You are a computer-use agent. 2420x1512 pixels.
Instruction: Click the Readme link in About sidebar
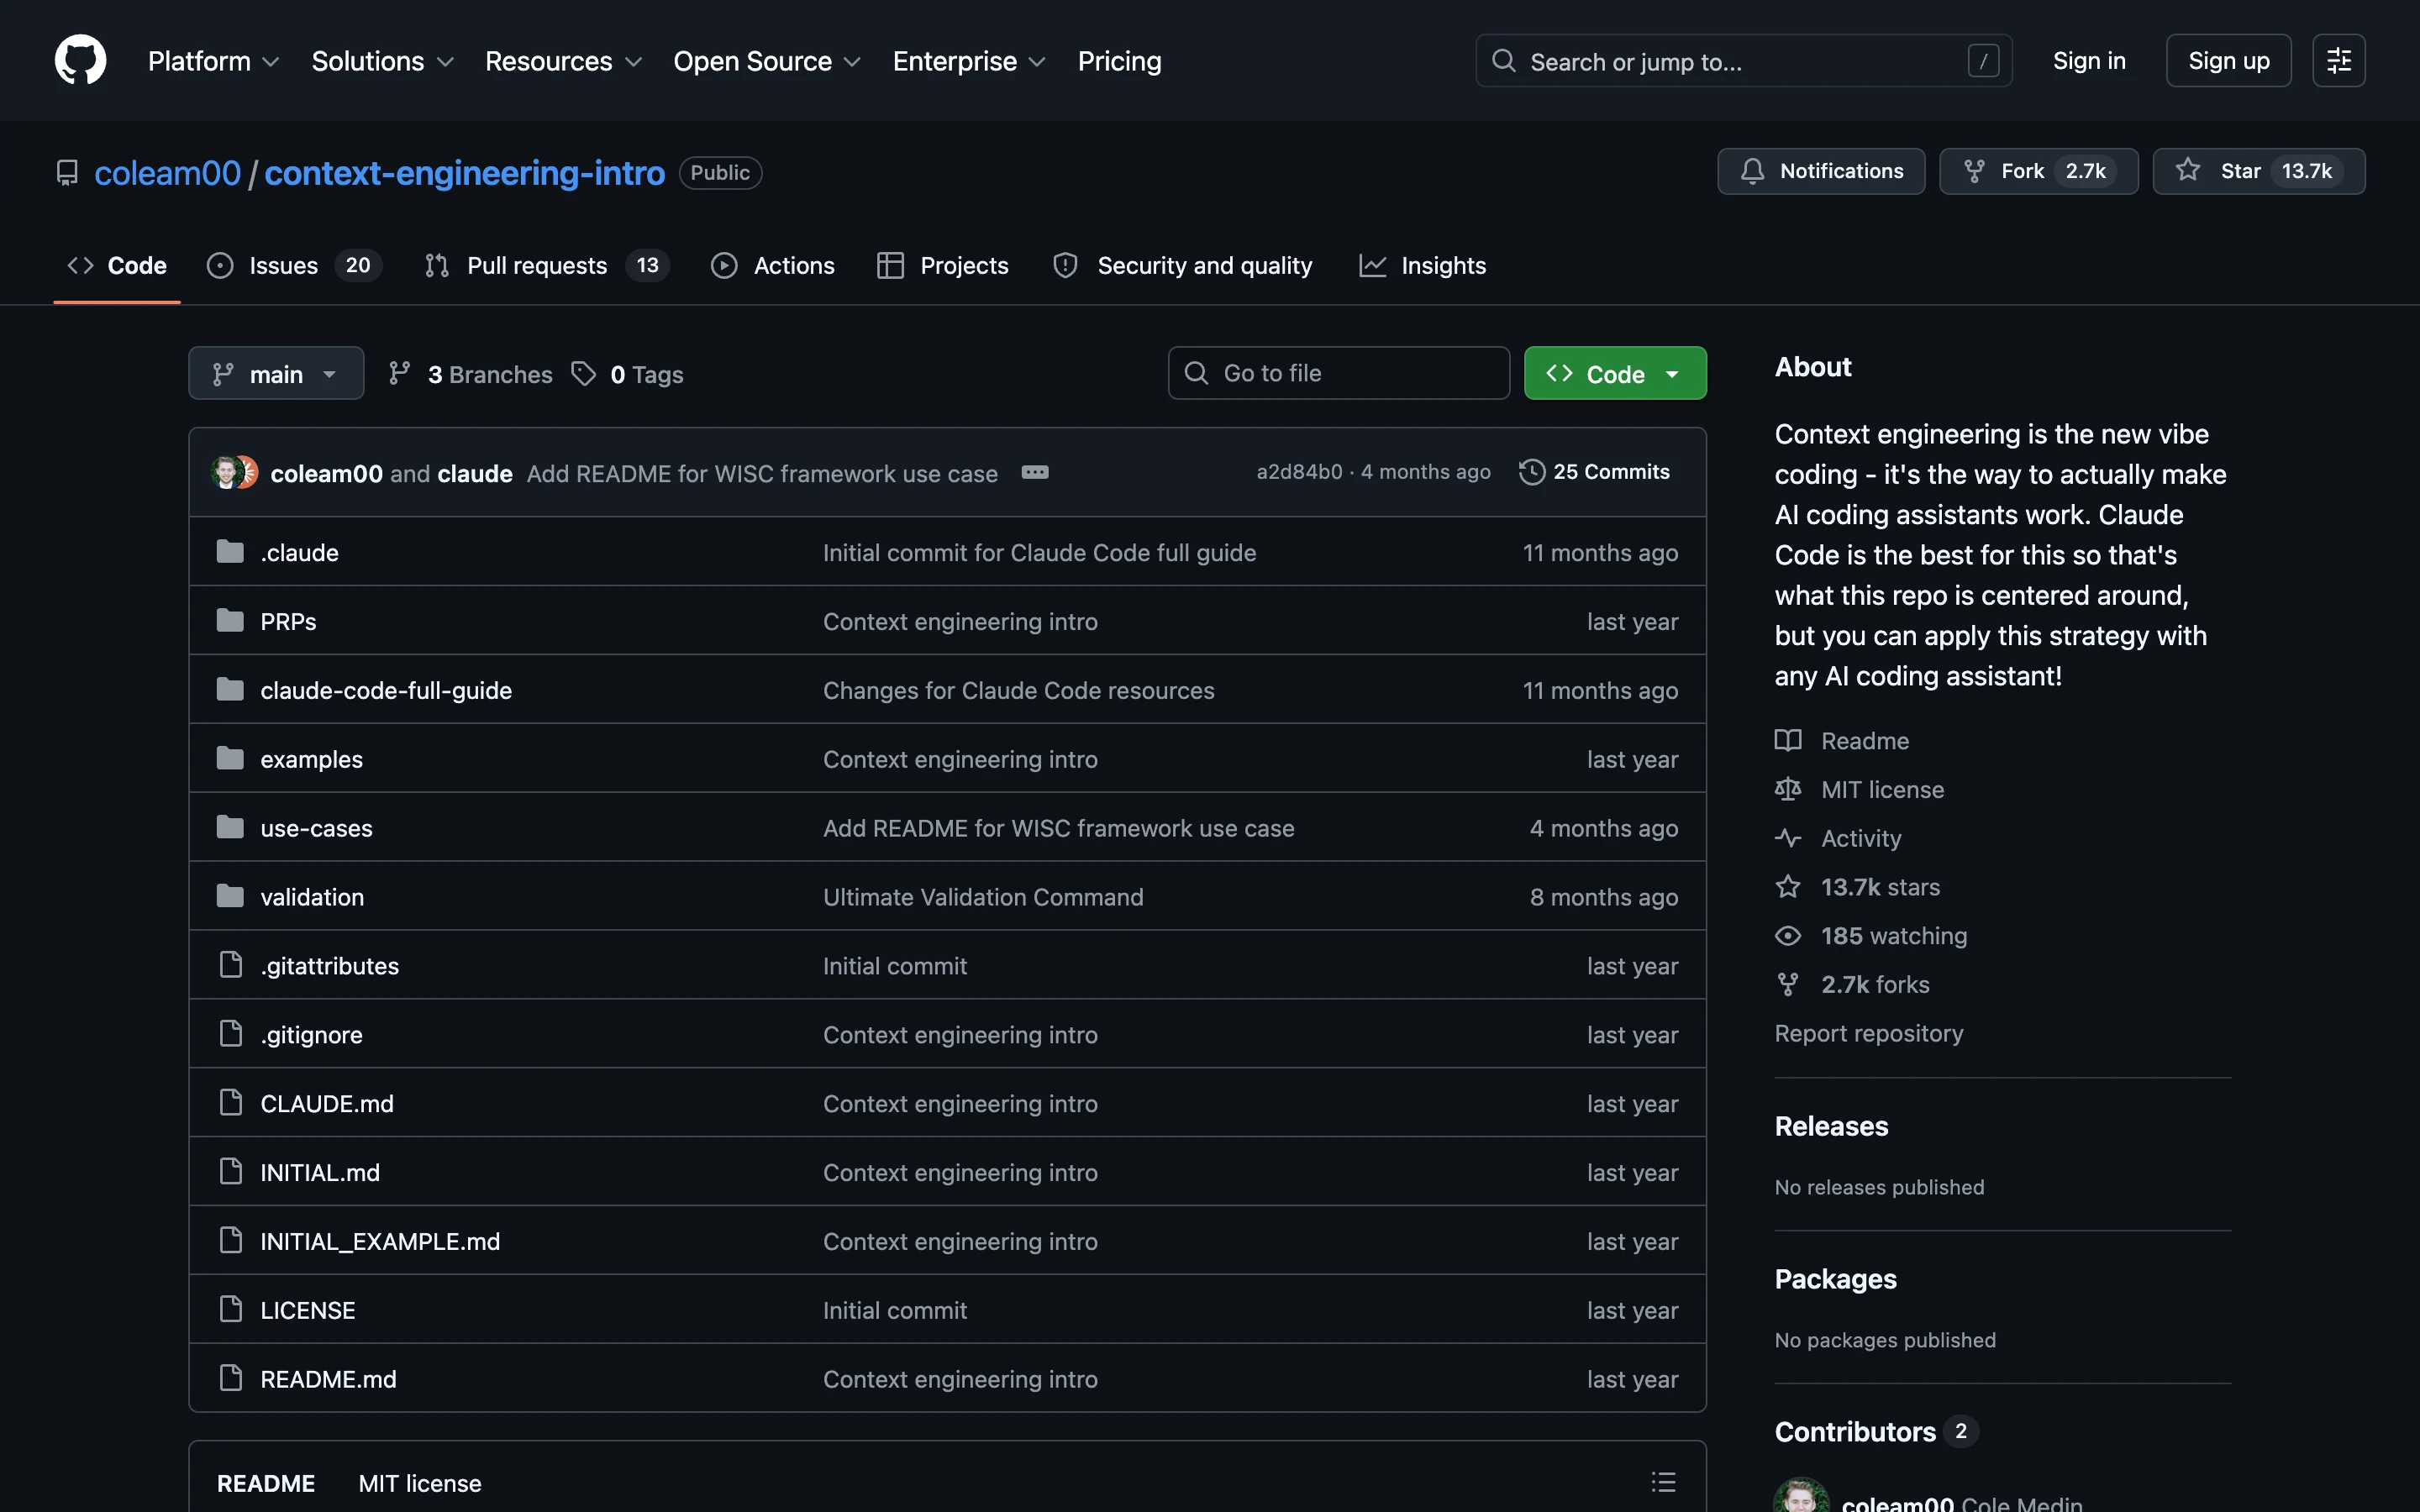pos(1842,741)
